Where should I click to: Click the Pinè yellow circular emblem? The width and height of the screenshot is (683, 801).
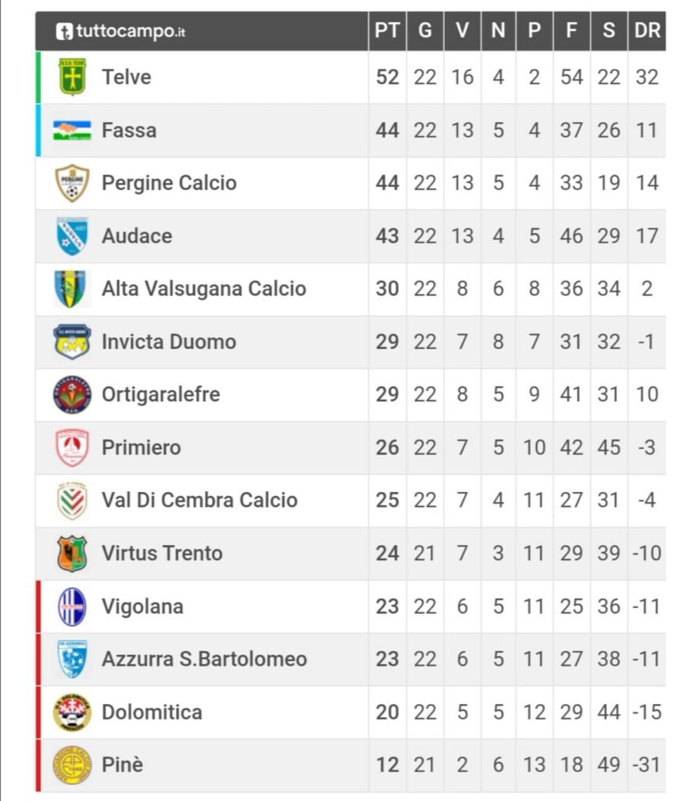pos(72,765)
